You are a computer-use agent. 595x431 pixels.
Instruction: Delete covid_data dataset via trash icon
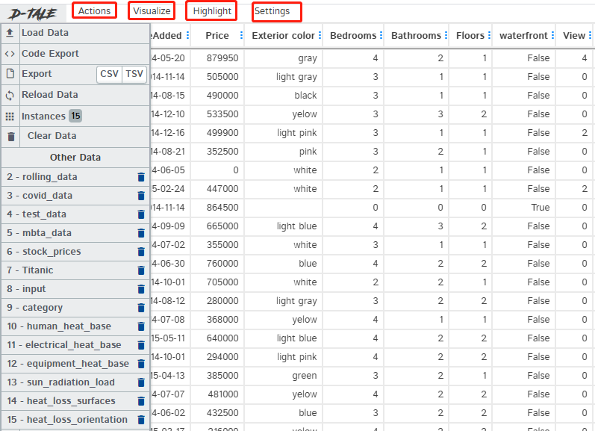pos(141,196)
